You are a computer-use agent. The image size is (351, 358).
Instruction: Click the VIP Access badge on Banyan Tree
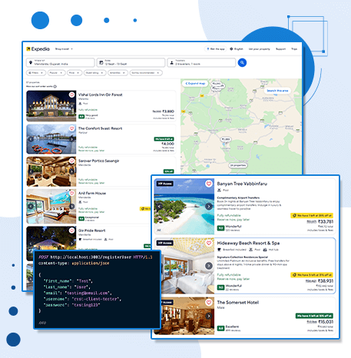click(x=165, y=184)
